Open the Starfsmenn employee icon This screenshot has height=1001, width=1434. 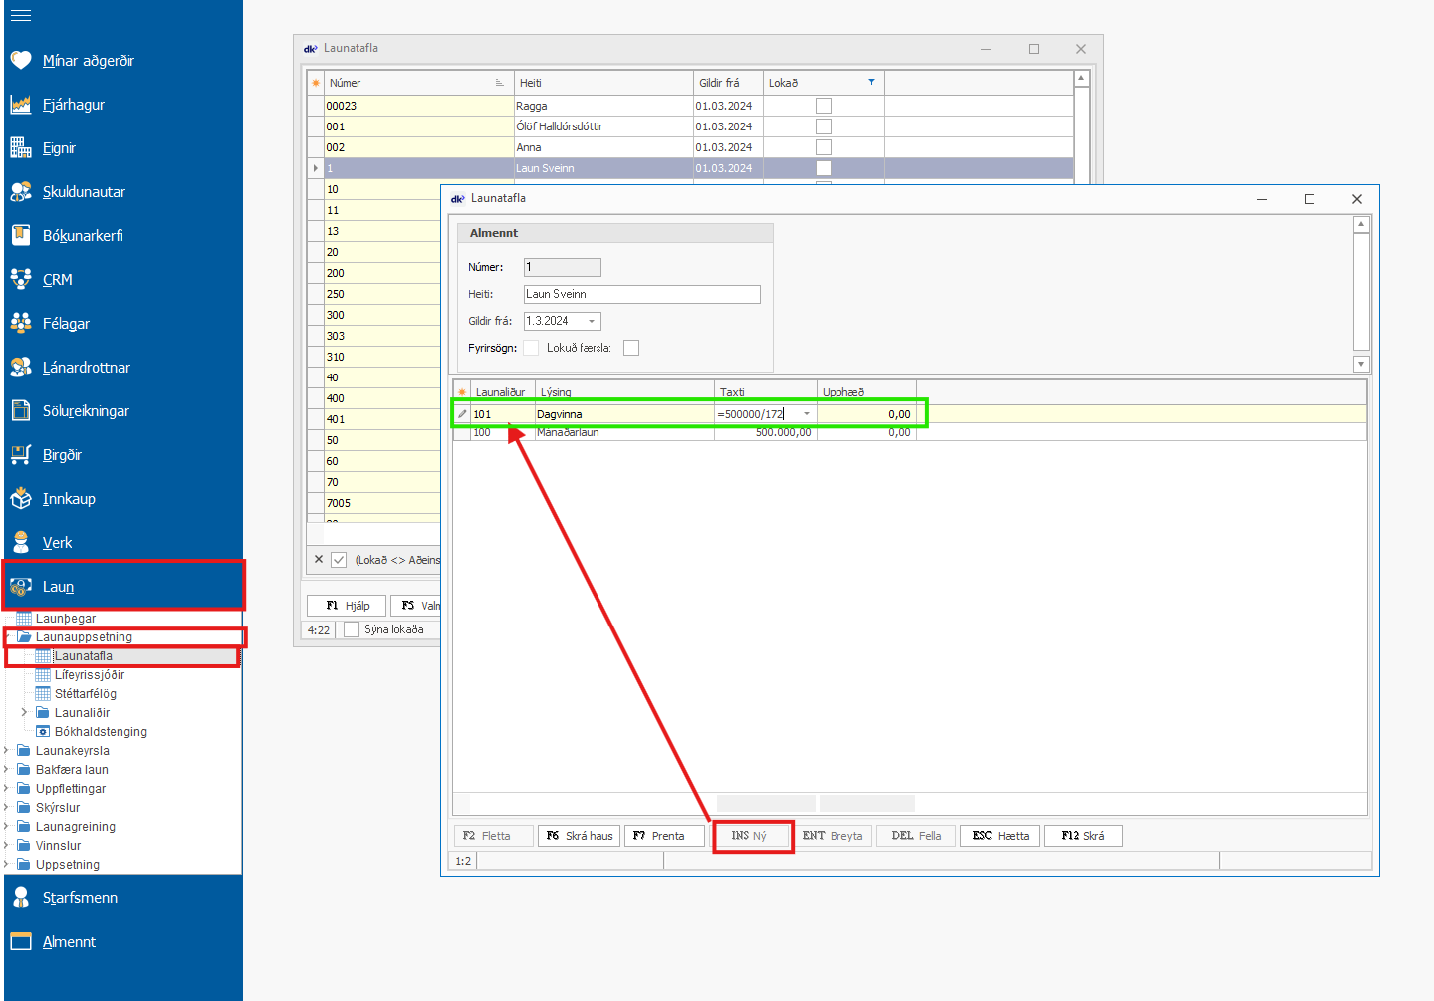(x=21, y=898)
